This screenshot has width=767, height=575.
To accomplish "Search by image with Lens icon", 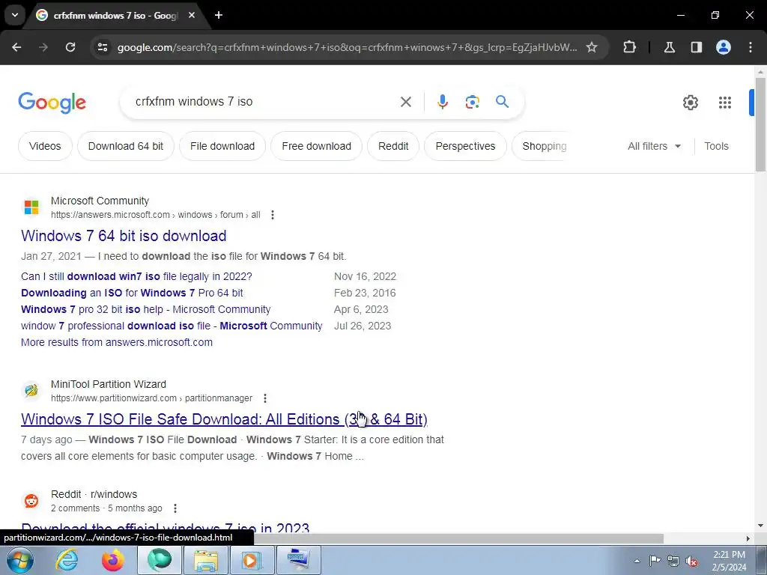I will [x=472, y=102].
